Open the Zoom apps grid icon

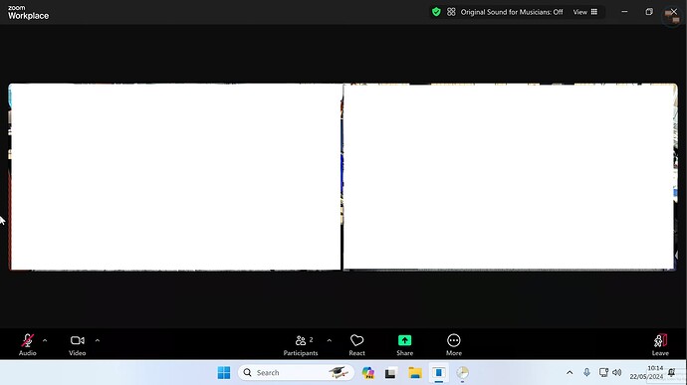pos(451,12)
